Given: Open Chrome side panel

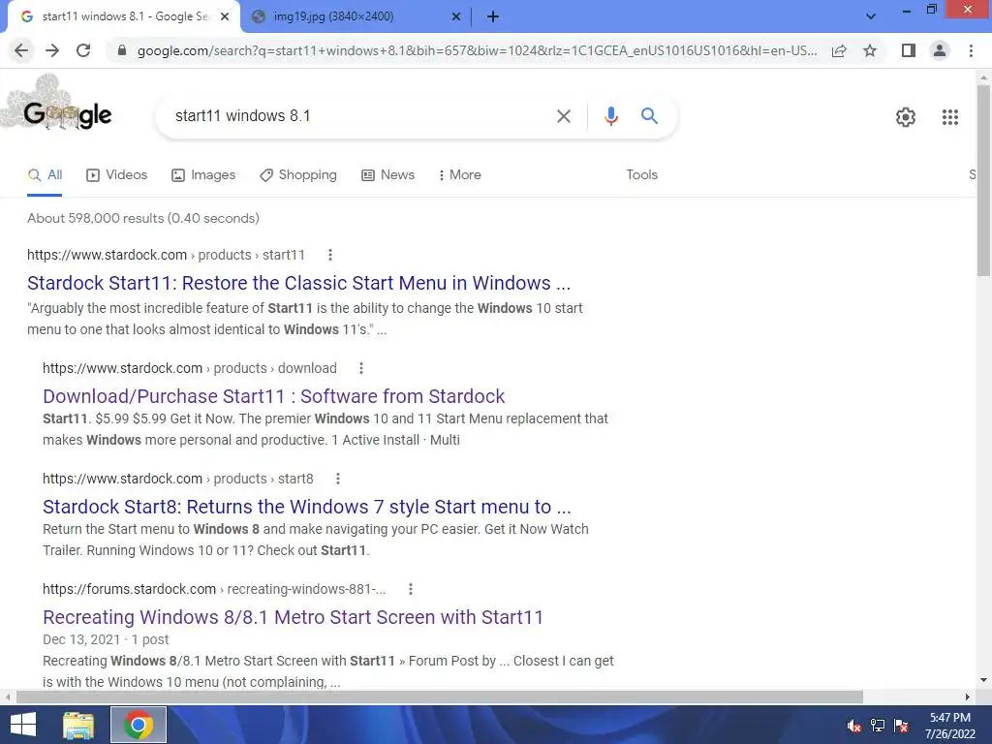Looking at the screenshot, I should tap(909, 50).
